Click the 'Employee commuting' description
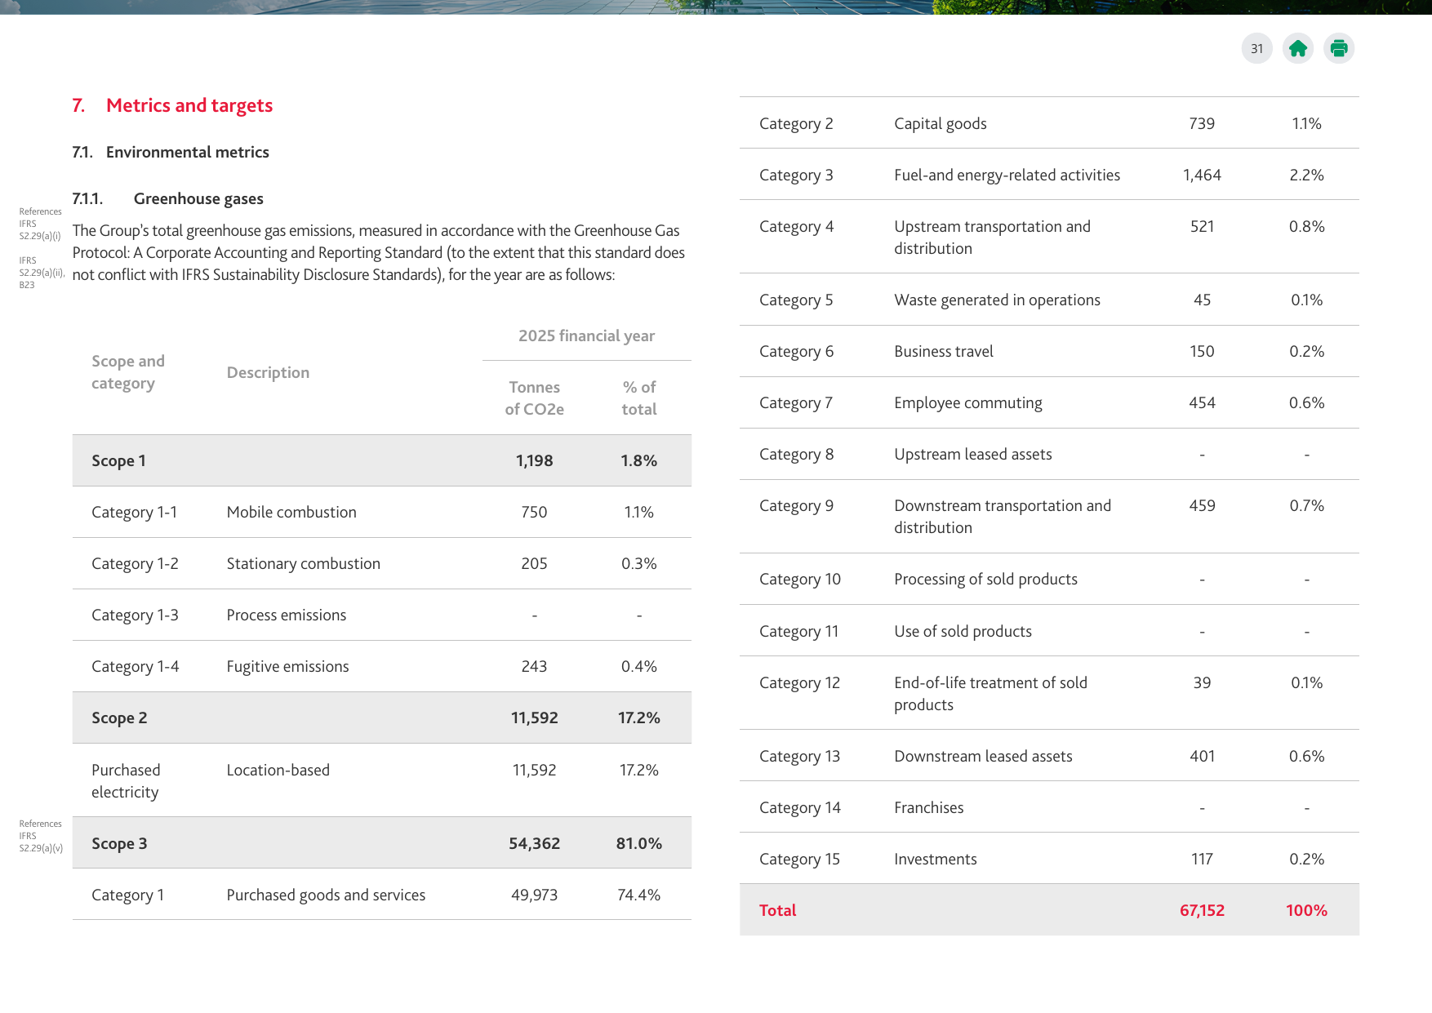The height and width of the screenshot is (1013, 1432). click(967, 402)
